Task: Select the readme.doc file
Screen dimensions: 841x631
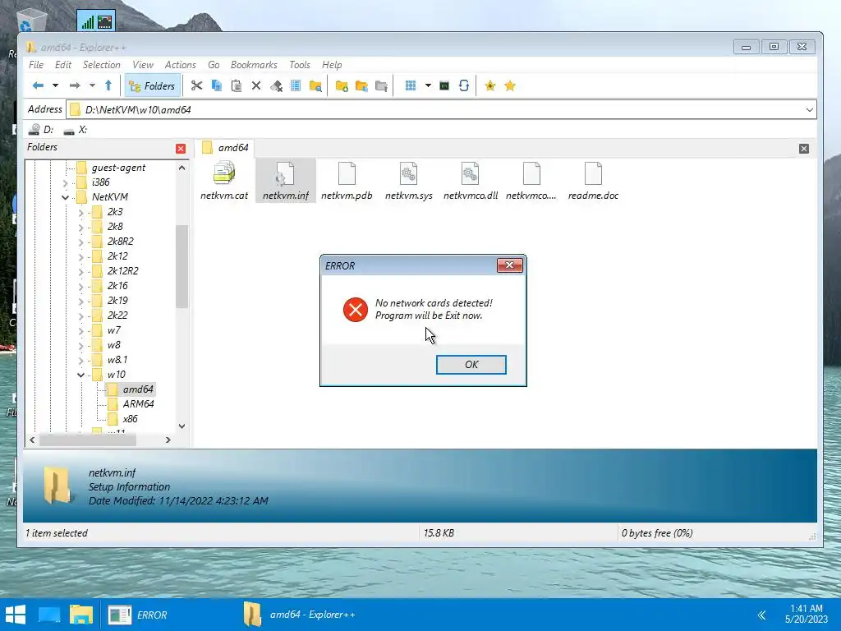Action: 593,182
